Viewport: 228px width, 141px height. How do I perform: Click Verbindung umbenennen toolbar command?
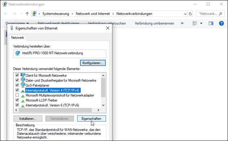pos(154,23)
